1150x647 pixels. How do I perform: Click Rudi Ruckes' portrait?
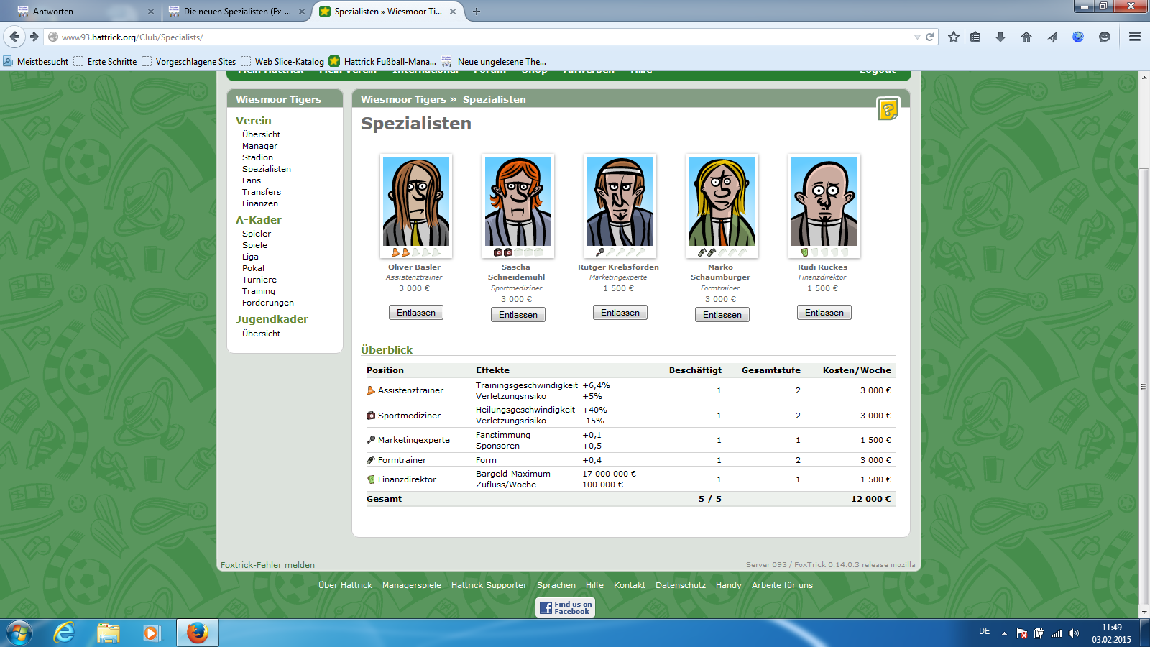pyautogui.click(x=824, y=202)
